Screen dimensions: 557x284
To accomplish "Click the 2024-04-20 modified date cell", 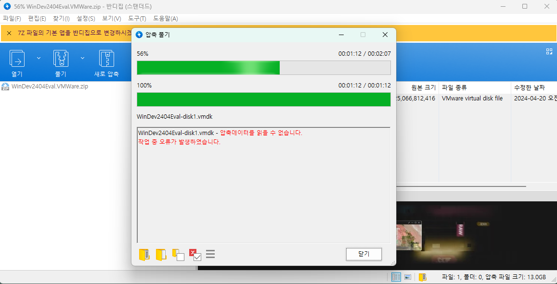I will pyautogui.click(x=535, y=99).
